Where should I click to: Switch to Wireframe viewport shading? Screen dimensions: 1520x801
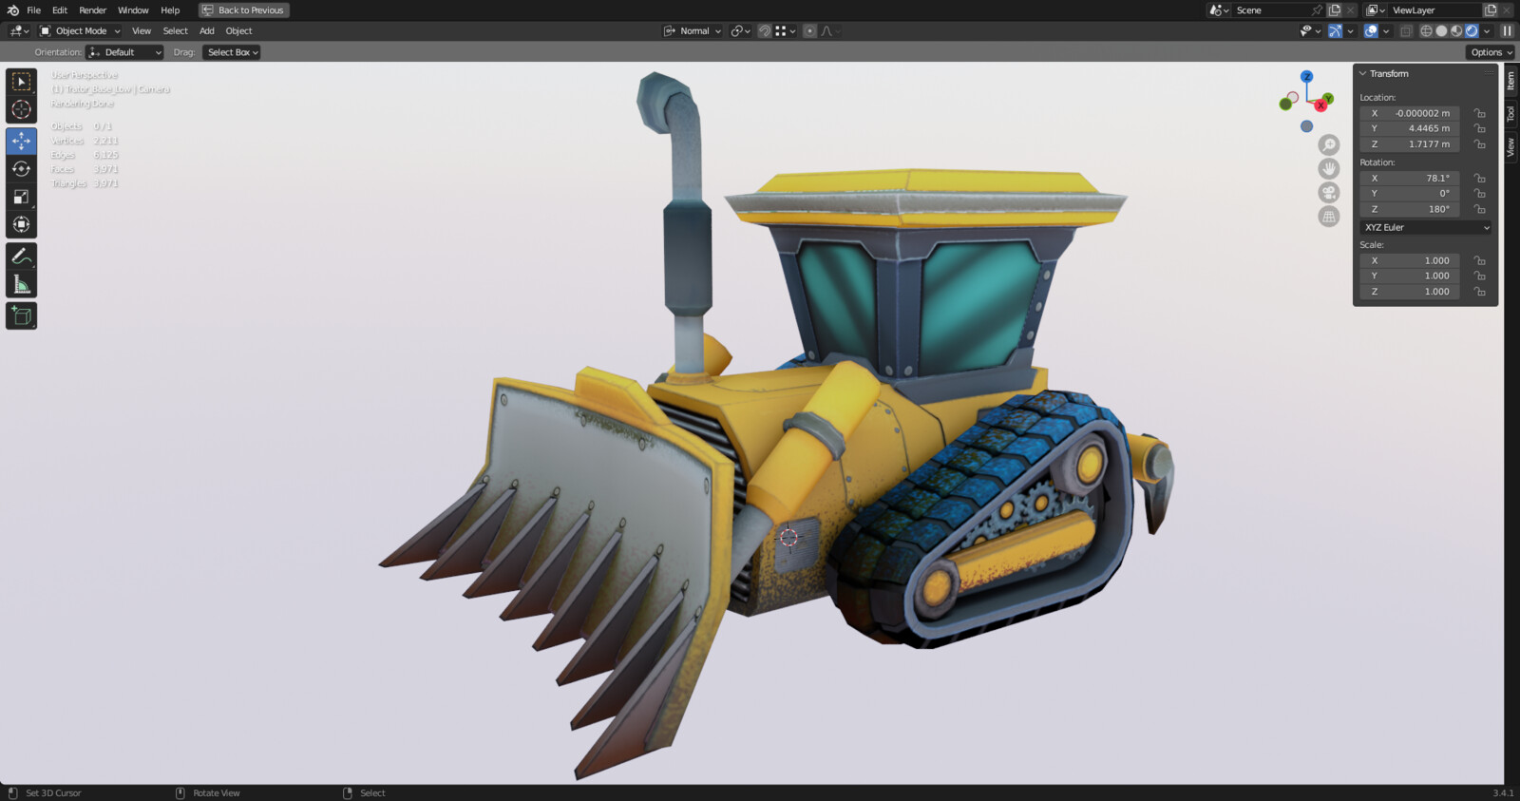click(x=1426, y=31)
